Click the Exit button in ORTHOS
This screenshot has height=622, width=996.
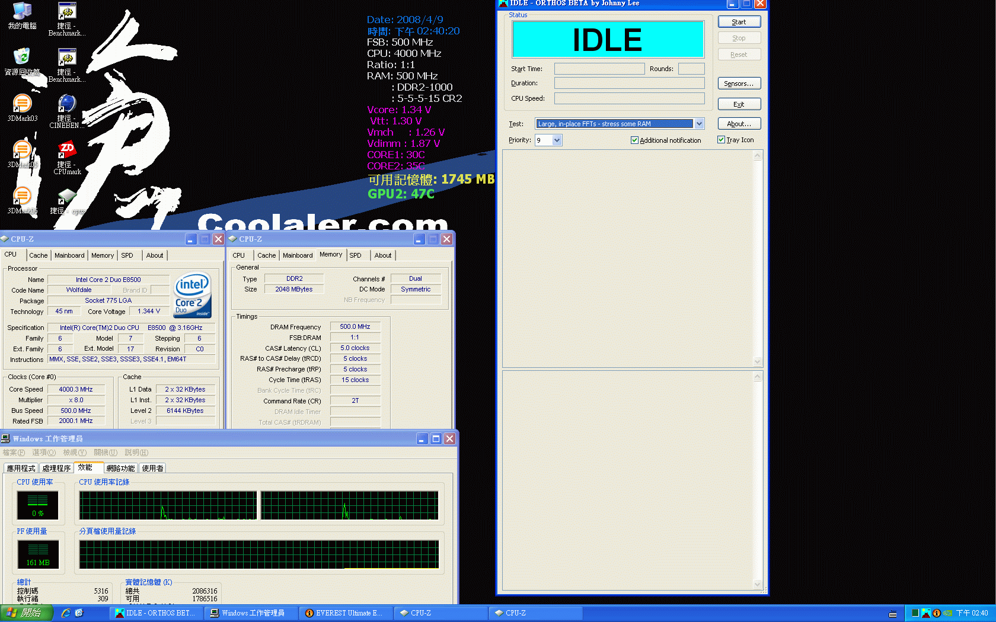[739, 104]
